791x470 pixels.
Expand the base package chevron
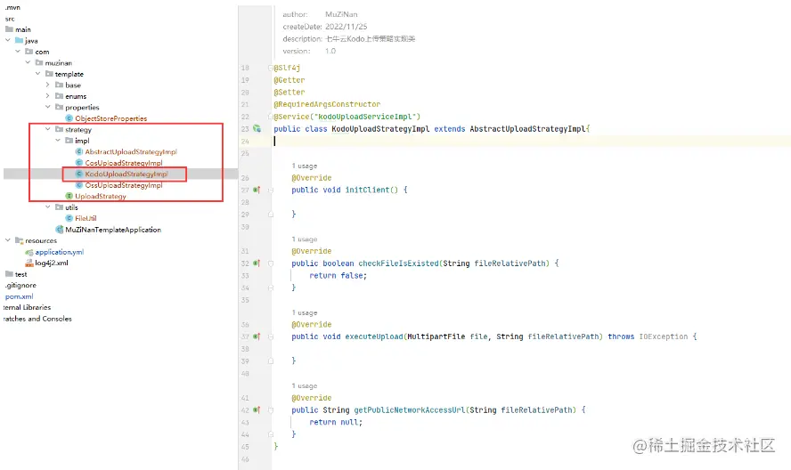click(x=48, y=85)
